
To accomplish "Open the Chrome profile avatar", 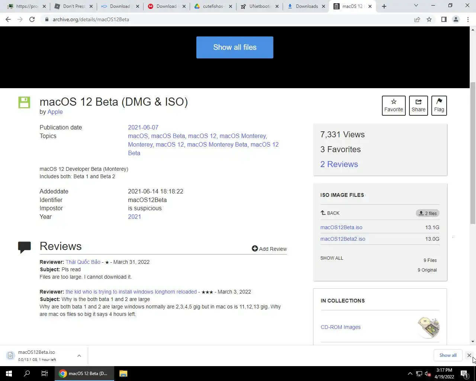I will [456, 19].
